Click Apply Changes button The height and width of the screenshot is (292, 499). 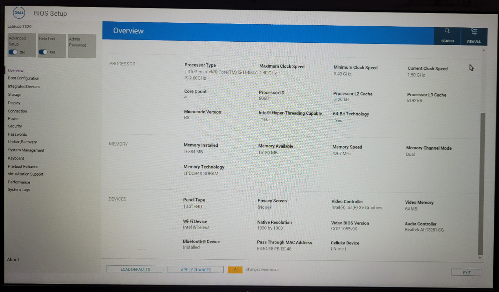click(x=196, y=270)
